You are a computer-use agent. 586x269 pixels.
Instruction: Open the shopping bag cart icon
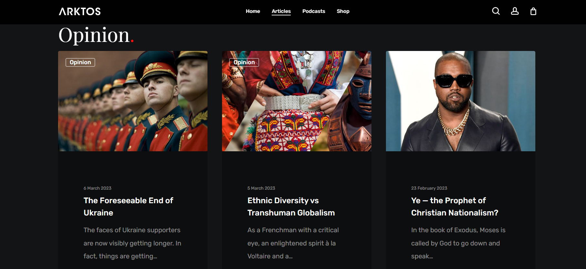coord(533,11)
